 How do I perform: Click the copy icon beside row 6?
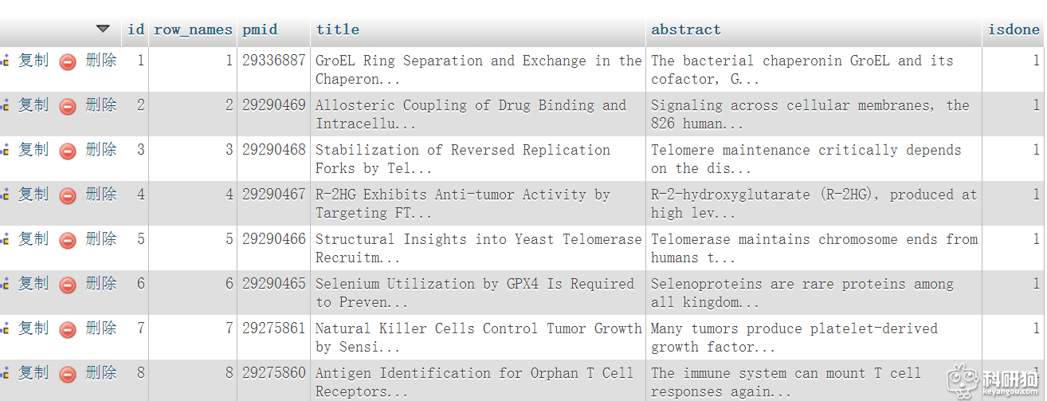pyautogui.click(x=5, y=284)
